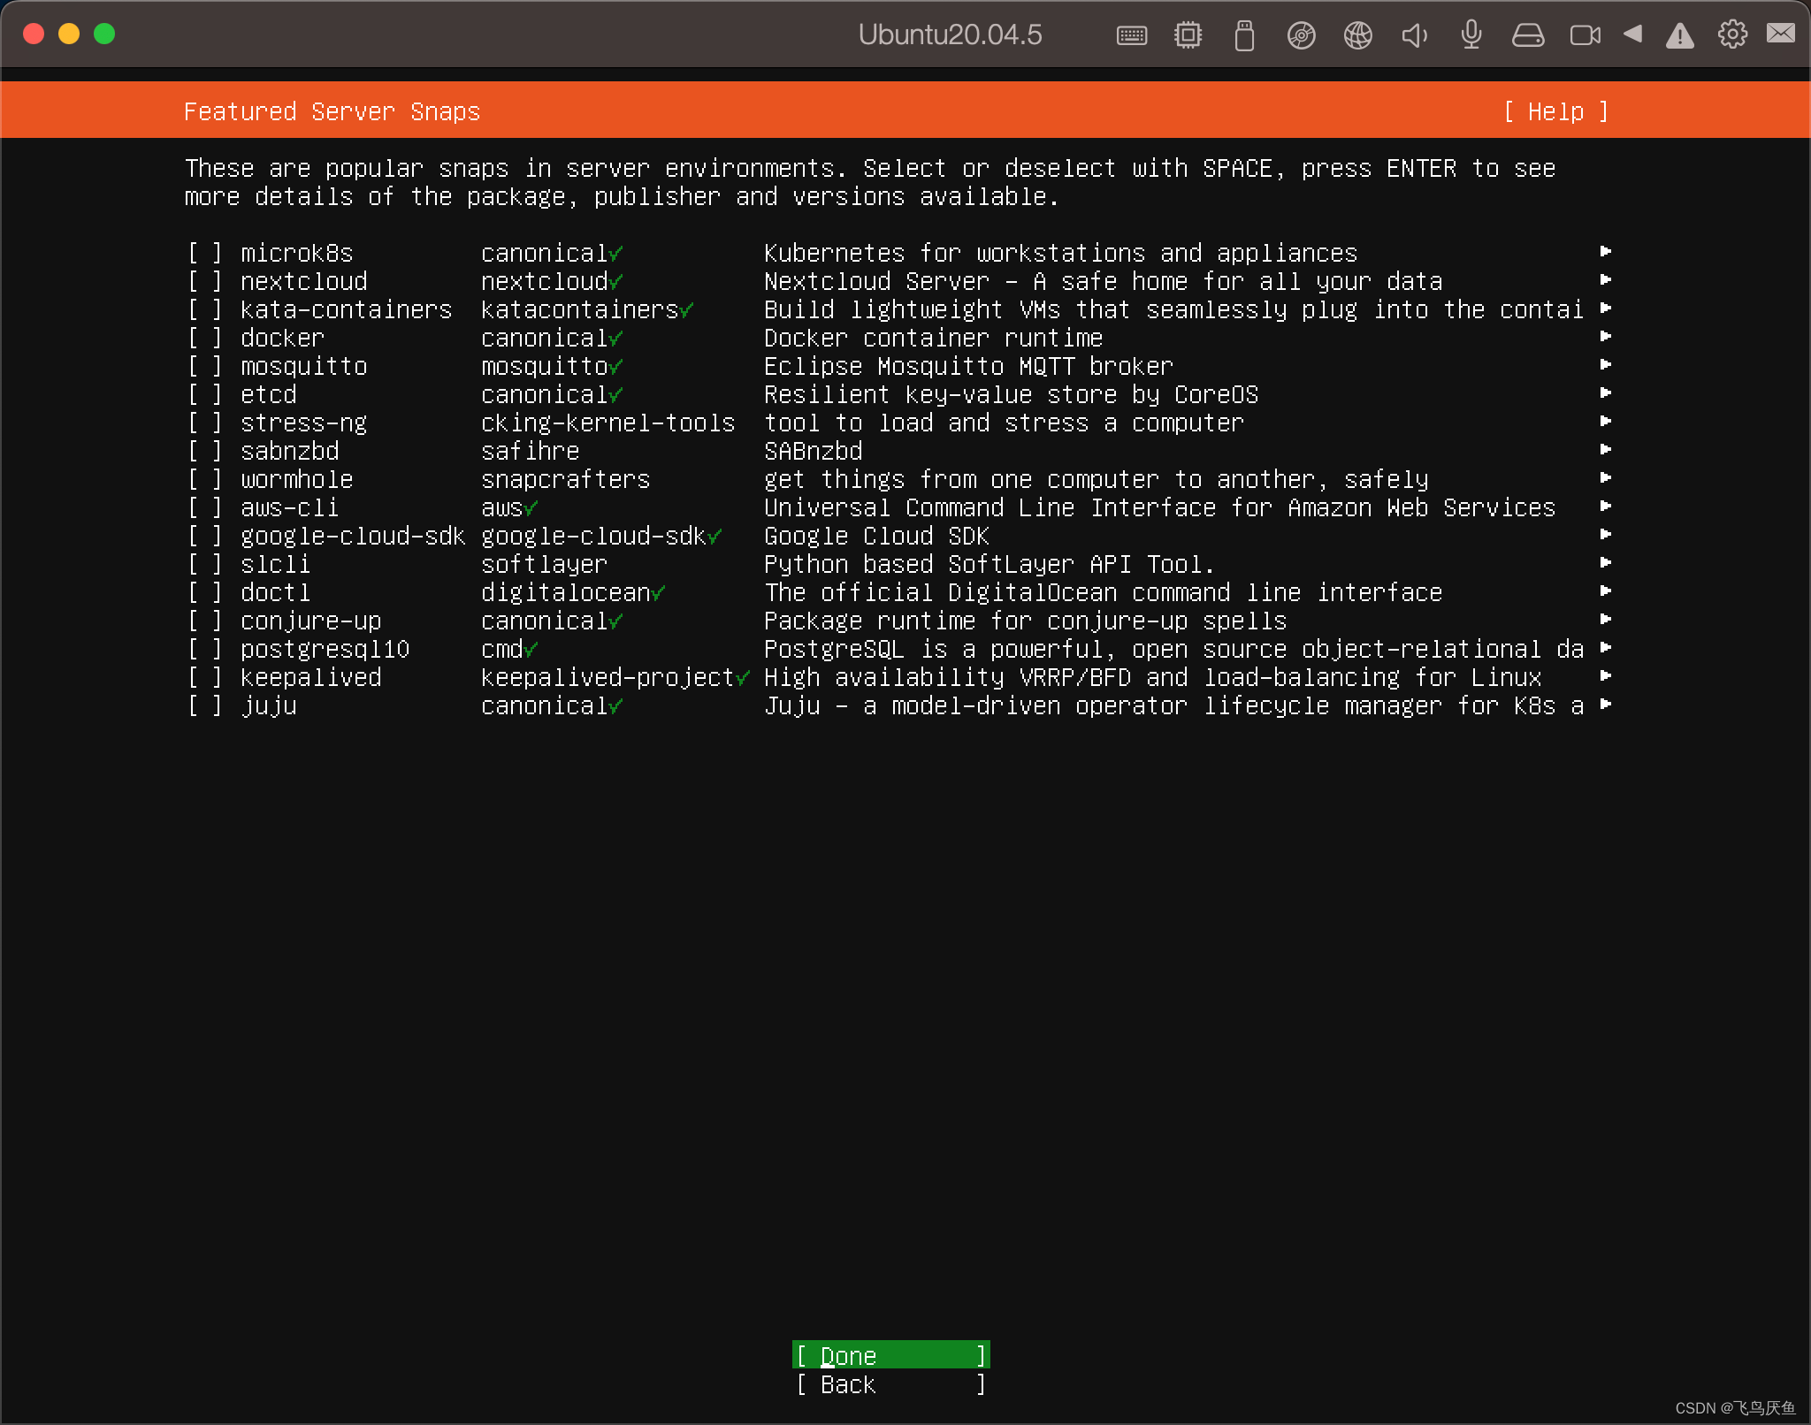
Task: Click the 'softlayer' publisher name
Action: click(545, 565)
